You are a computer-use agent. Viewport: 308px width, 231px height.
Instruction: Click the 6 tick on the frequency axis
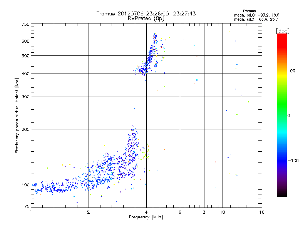pos(180,213)
